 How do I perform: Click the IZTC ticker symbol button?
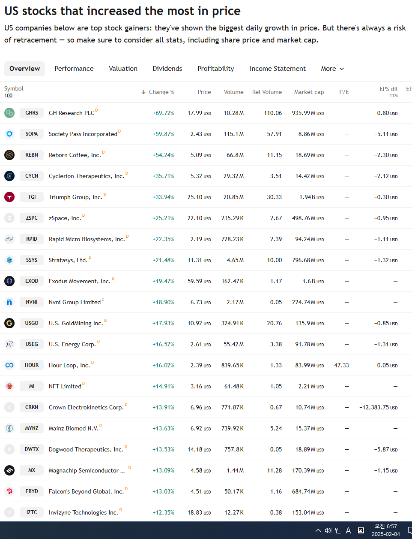tap(32, 512)
